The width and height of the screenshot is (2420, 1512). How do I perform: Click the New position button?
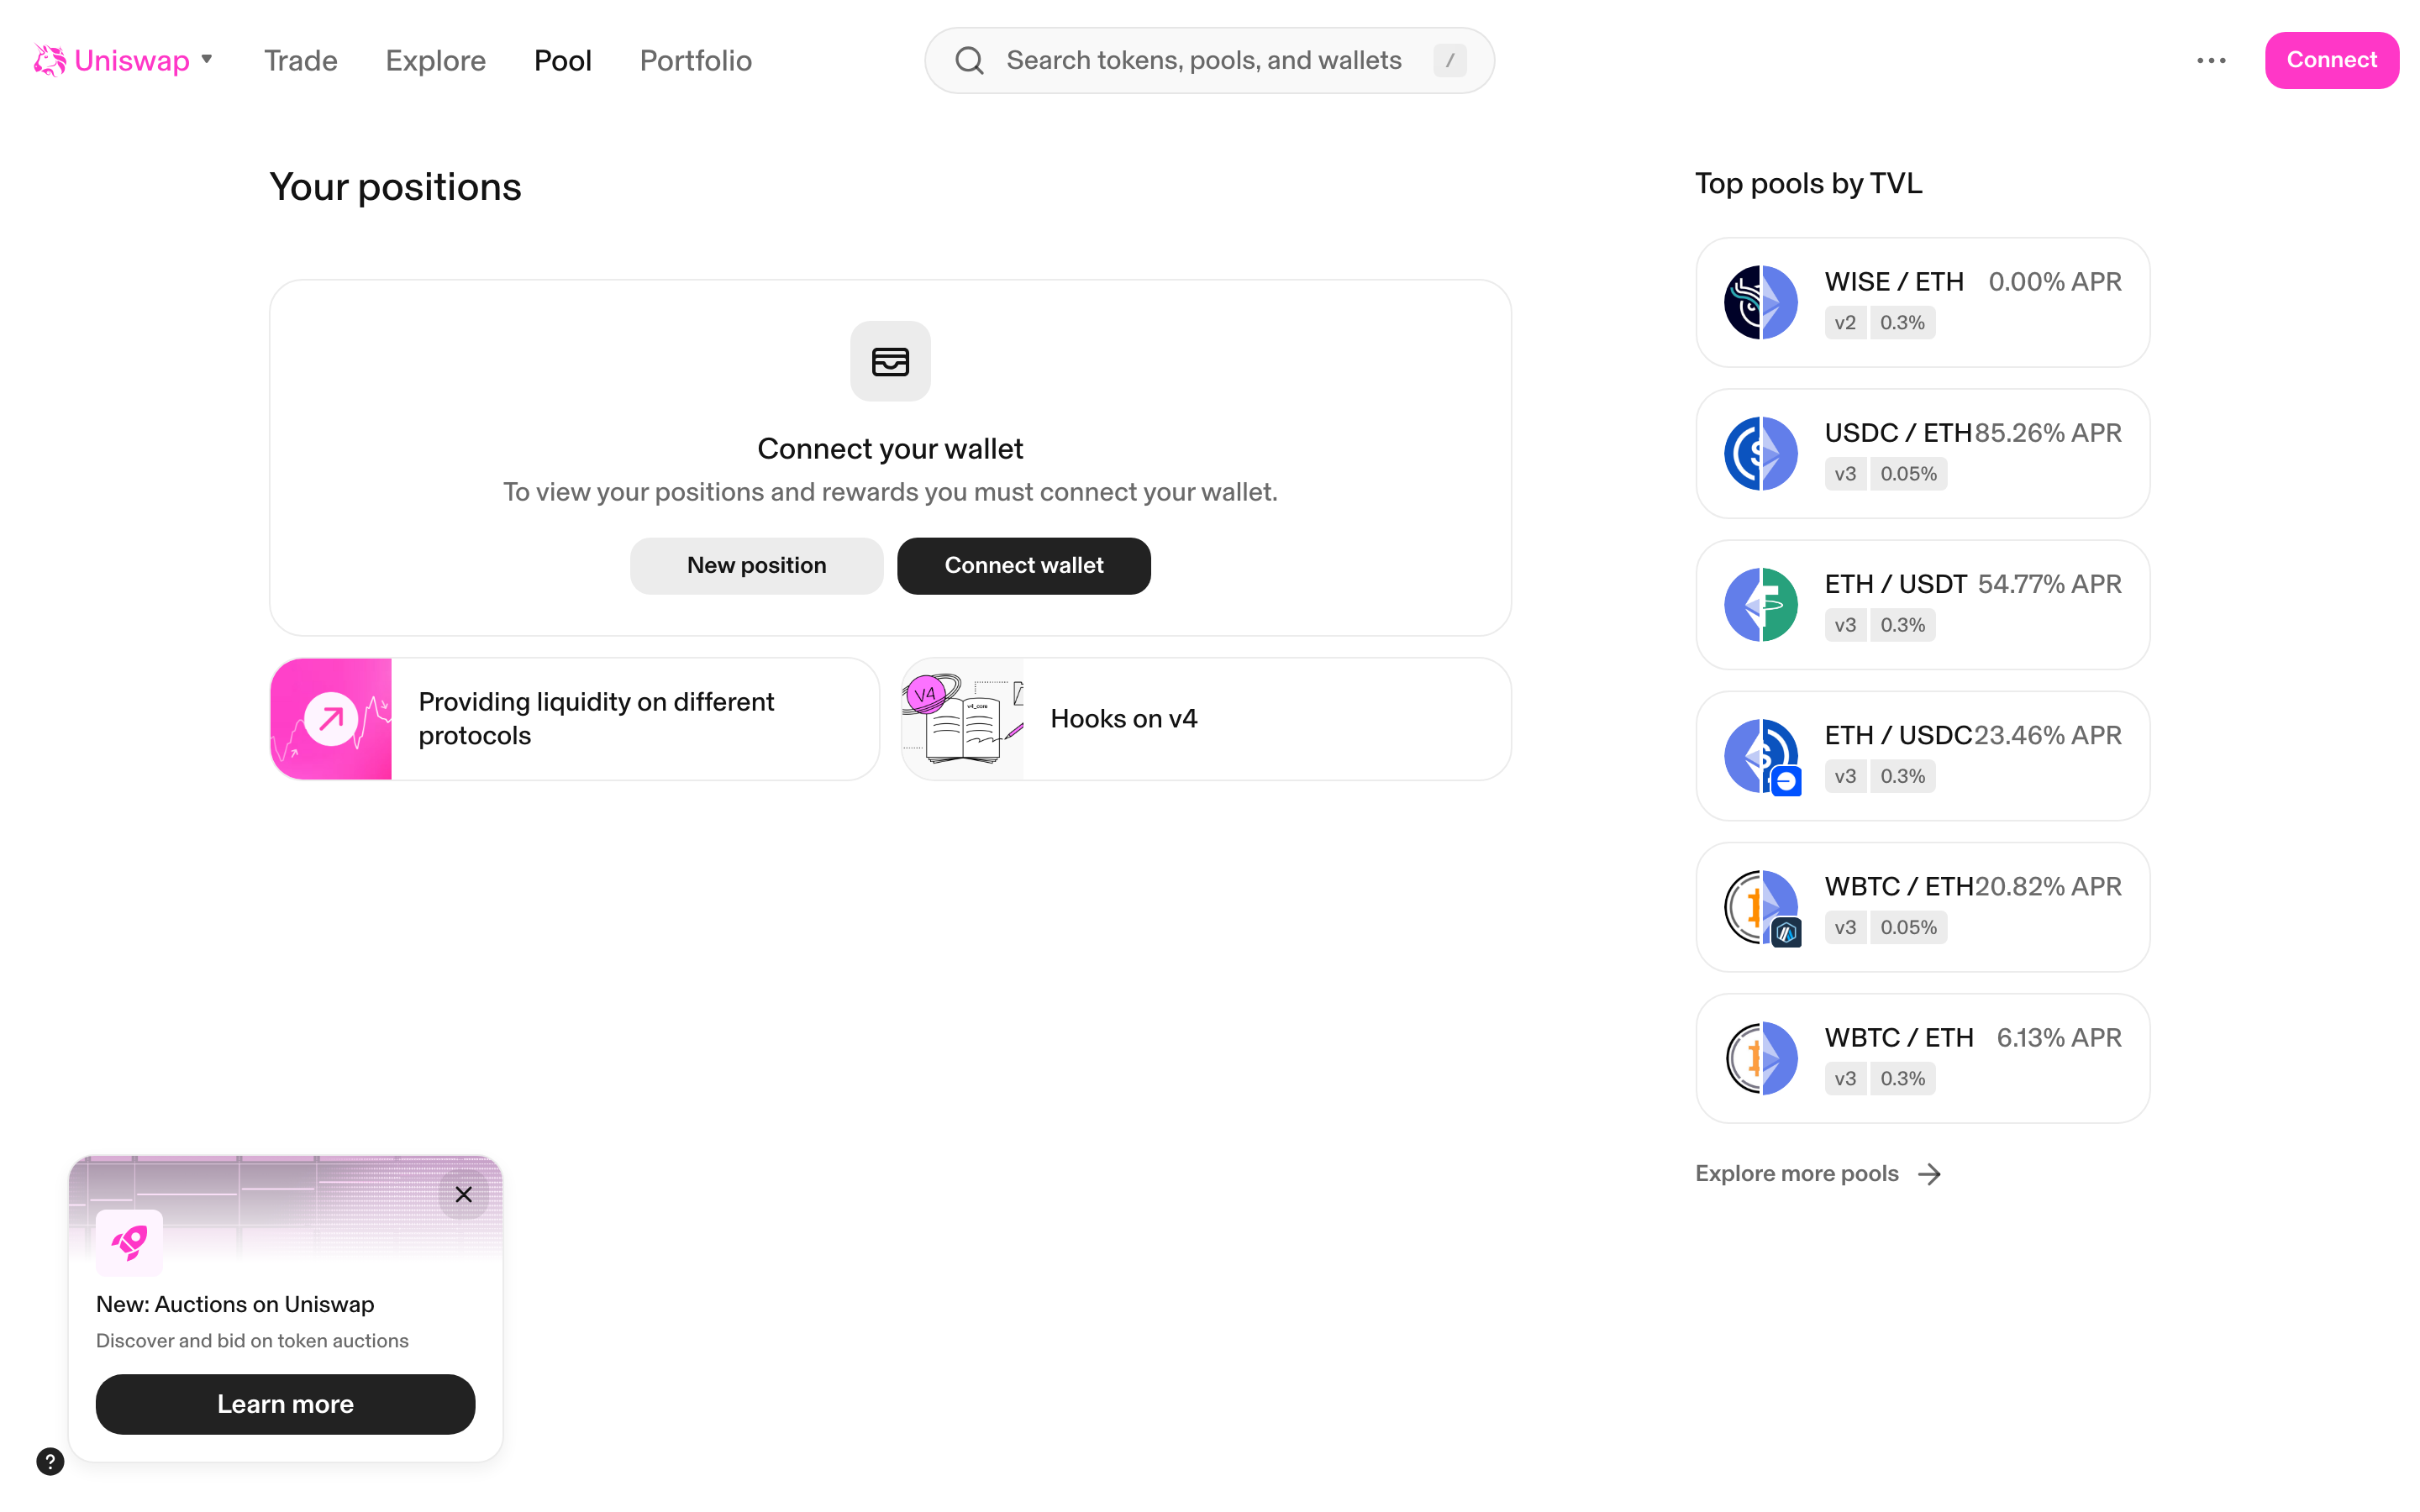(x=756, y=565)
